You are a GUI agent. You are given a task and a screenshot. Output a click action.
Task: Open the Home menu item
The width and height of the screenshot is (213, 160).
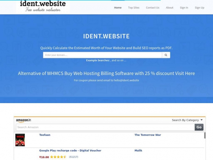tap(118, 7)
